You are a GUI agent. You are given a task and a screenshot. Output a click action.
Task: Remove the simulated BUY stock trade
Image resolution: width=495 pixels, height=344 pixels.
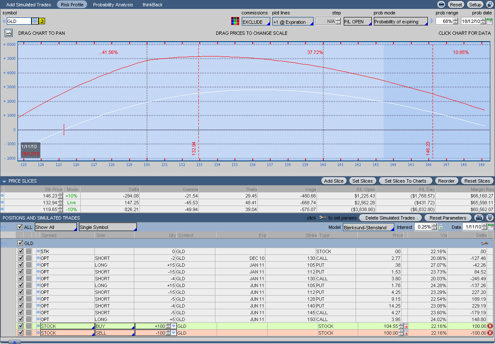coord(490,326)
